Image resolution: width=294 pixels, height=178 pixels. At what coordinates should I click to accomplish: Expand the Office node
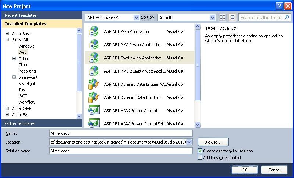tap(14, 59)
